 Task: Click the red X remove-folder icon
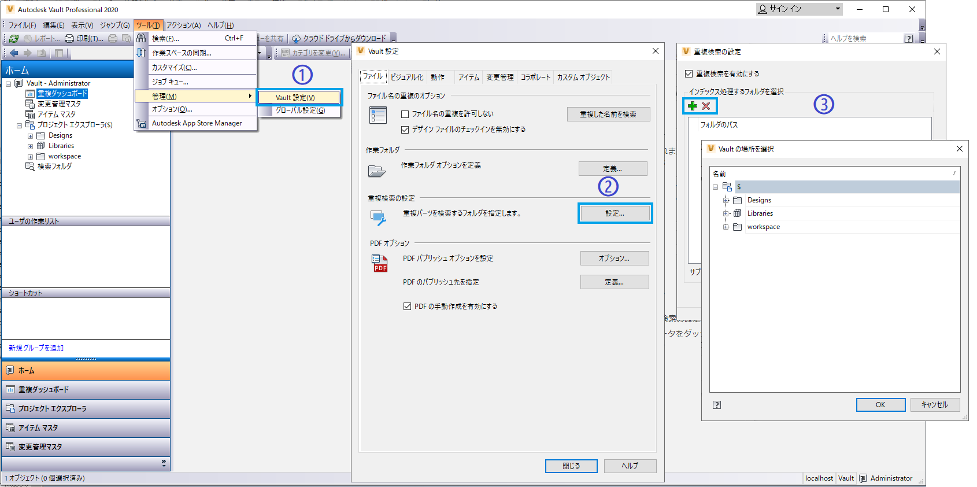click(x=706, y=106)
